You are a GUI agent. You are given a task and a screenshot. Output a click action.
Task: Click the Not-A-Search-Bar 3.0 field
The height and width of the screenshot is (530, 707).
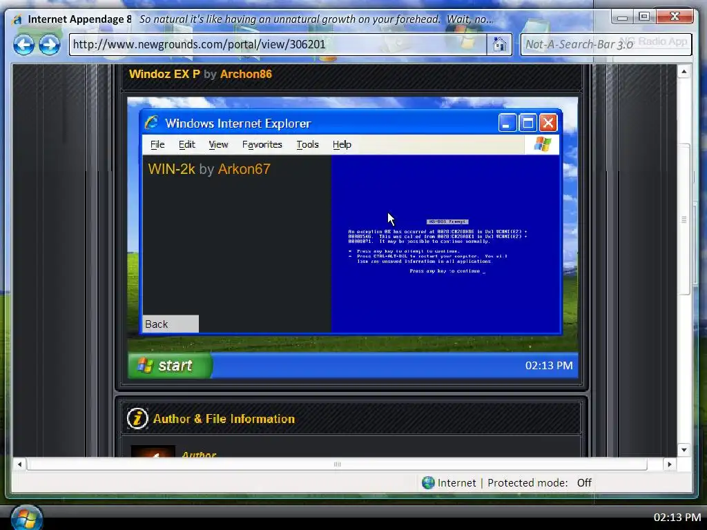(606, 44)
